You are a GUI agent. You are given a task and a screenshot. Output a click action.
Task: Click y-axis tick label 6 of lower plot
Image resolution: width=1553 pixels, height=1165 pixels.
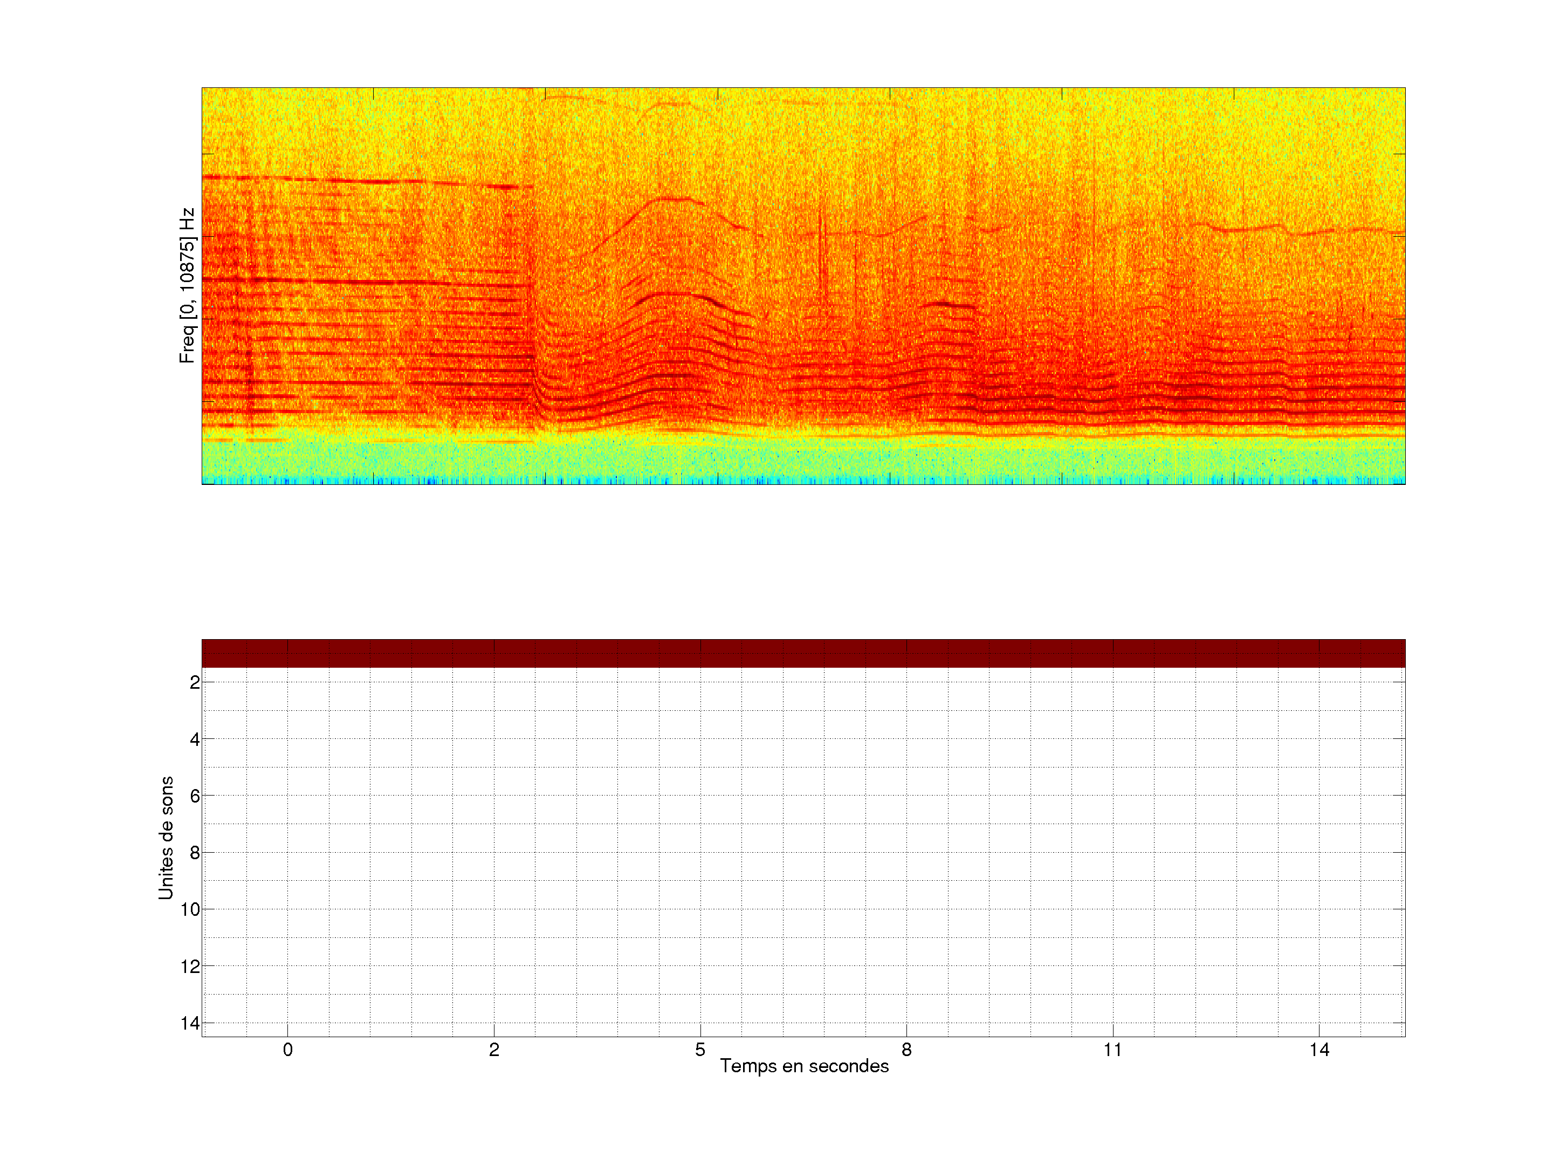(x=195, y=796)
